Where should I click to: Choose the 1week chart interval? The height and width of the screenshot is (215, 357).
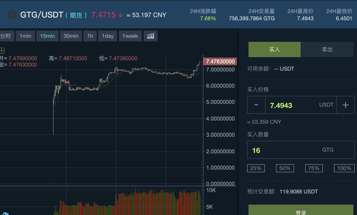tap(130, 36)
